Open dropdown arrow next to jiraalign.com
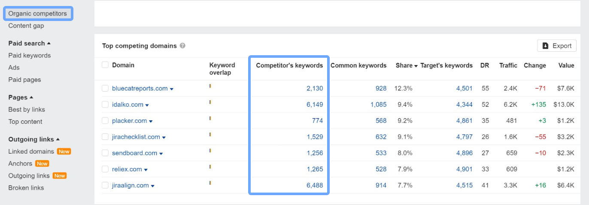 point(153,186)
